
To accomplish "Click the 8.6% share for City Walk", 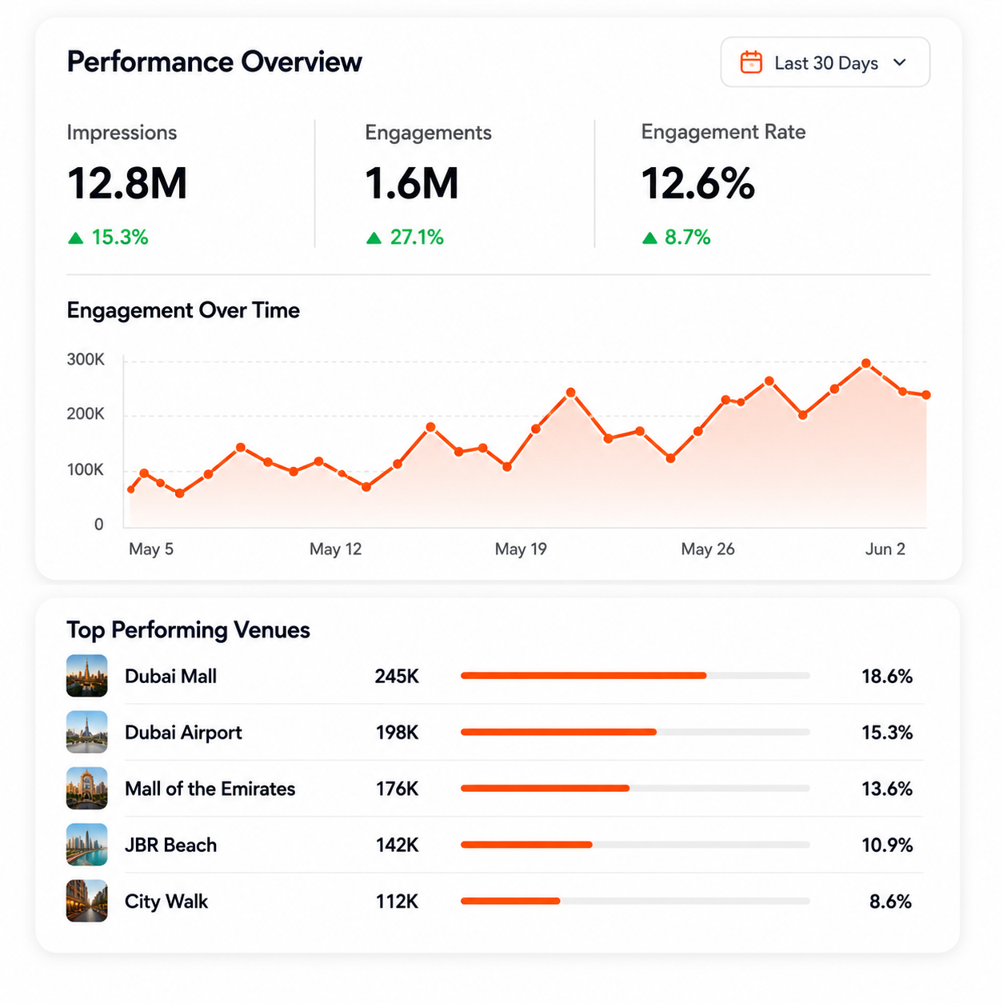I will (x=891, y=902).
